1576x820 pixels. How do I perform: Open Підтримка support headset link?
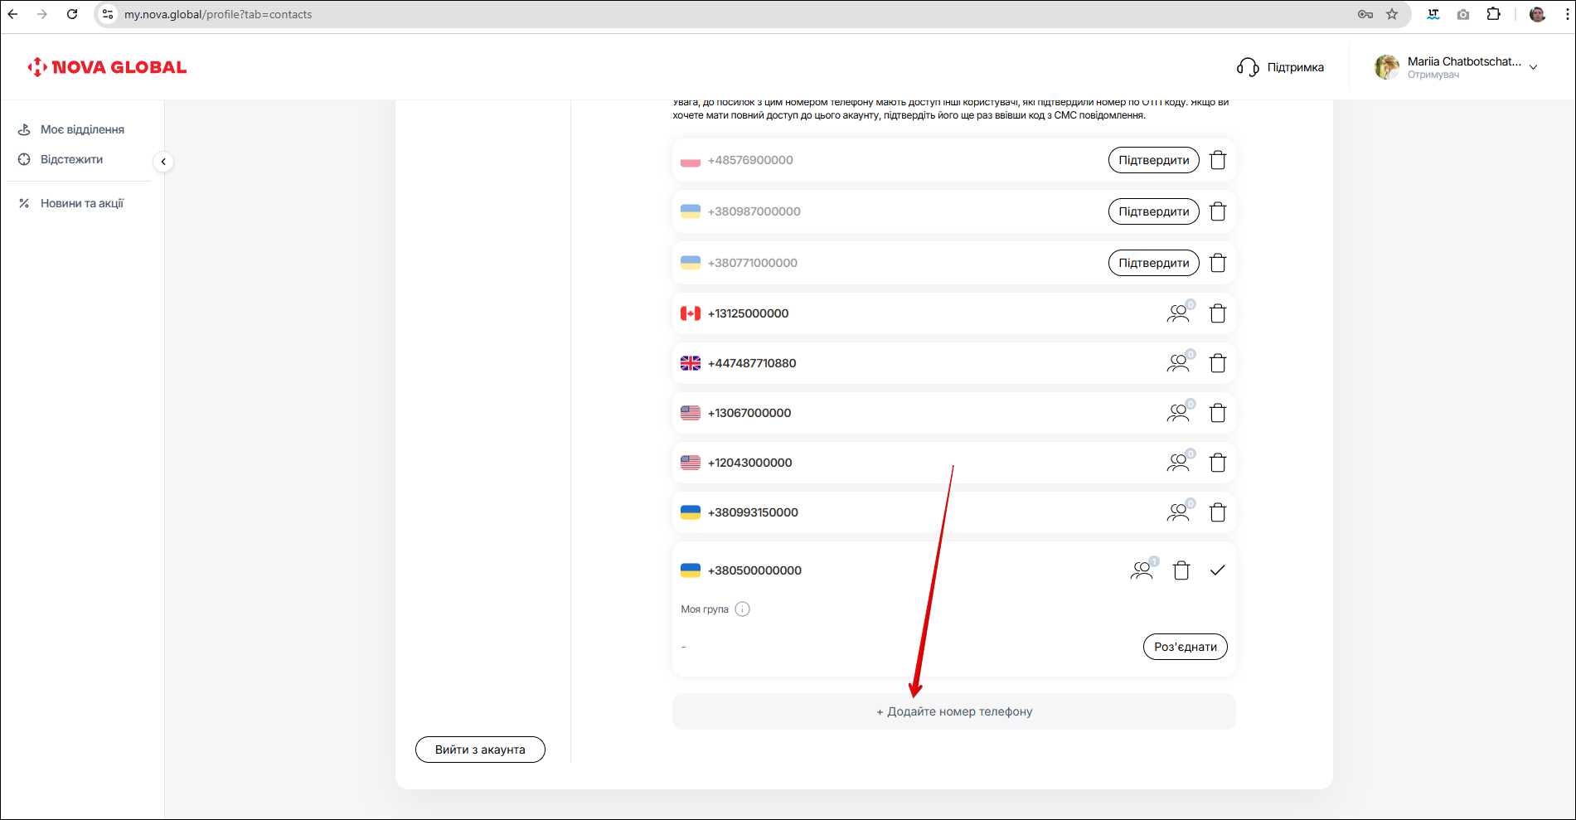(x=1280, y=67)
